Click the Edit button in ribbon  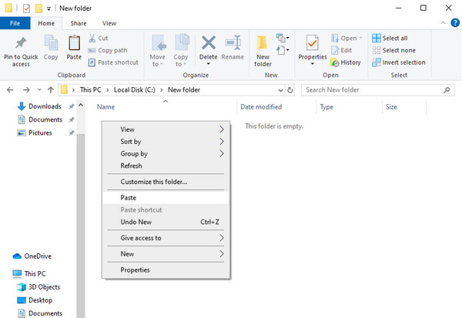click(341, 50)
